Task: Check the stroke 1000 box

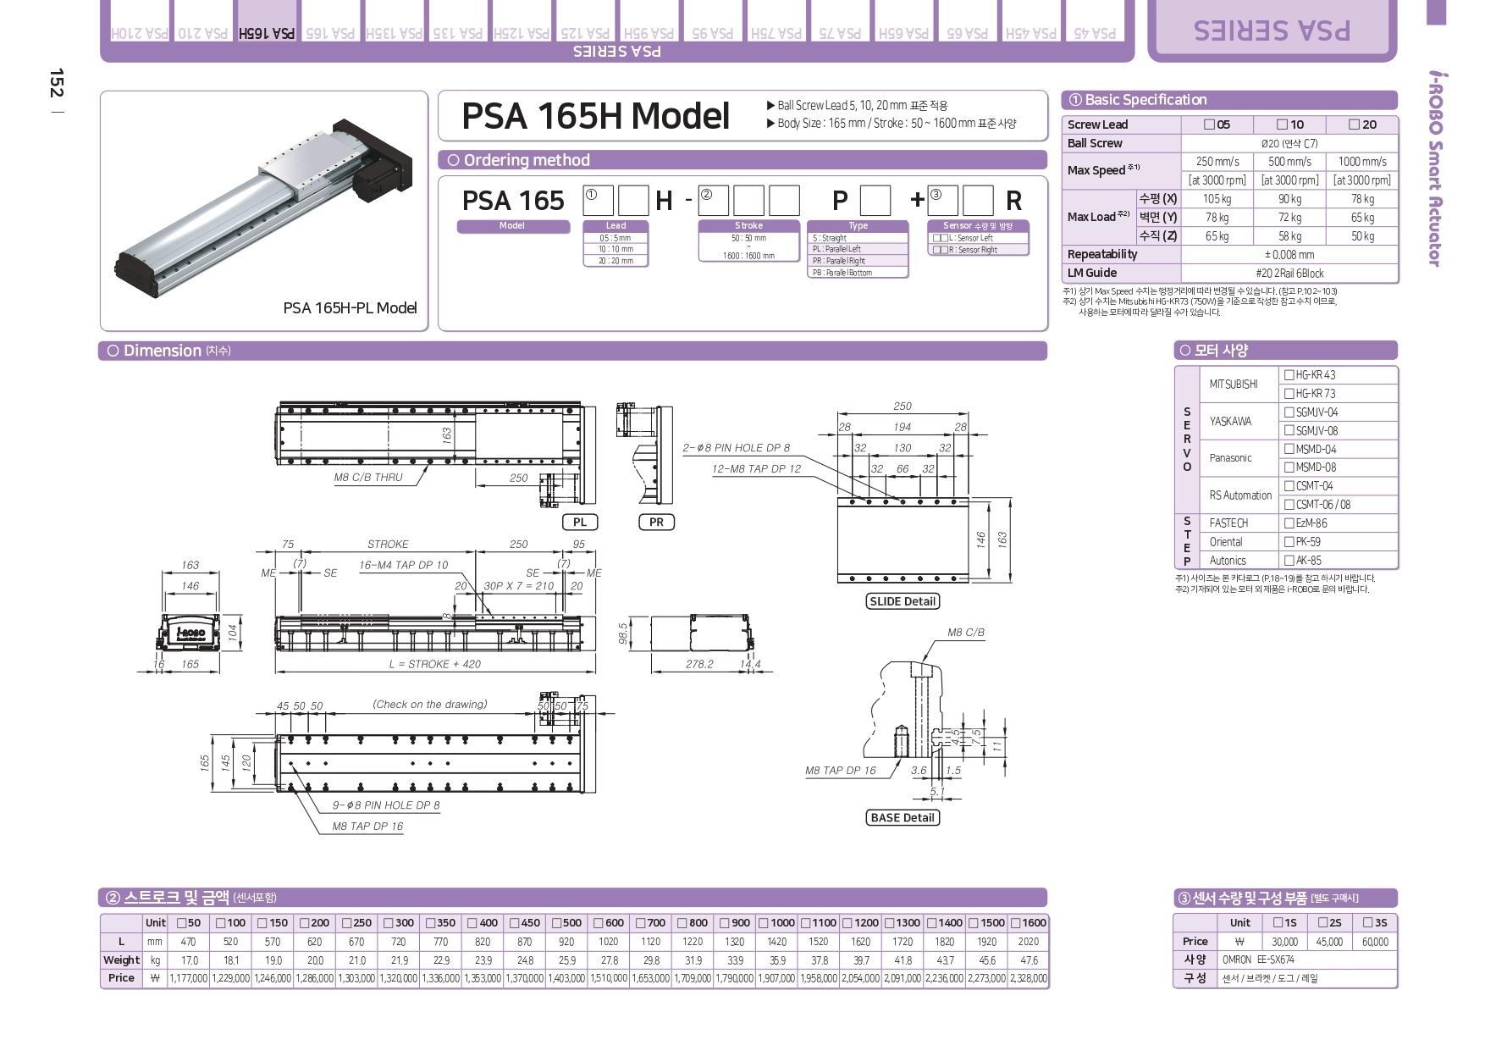Action: pyautogui.click(x=763, y=923)
